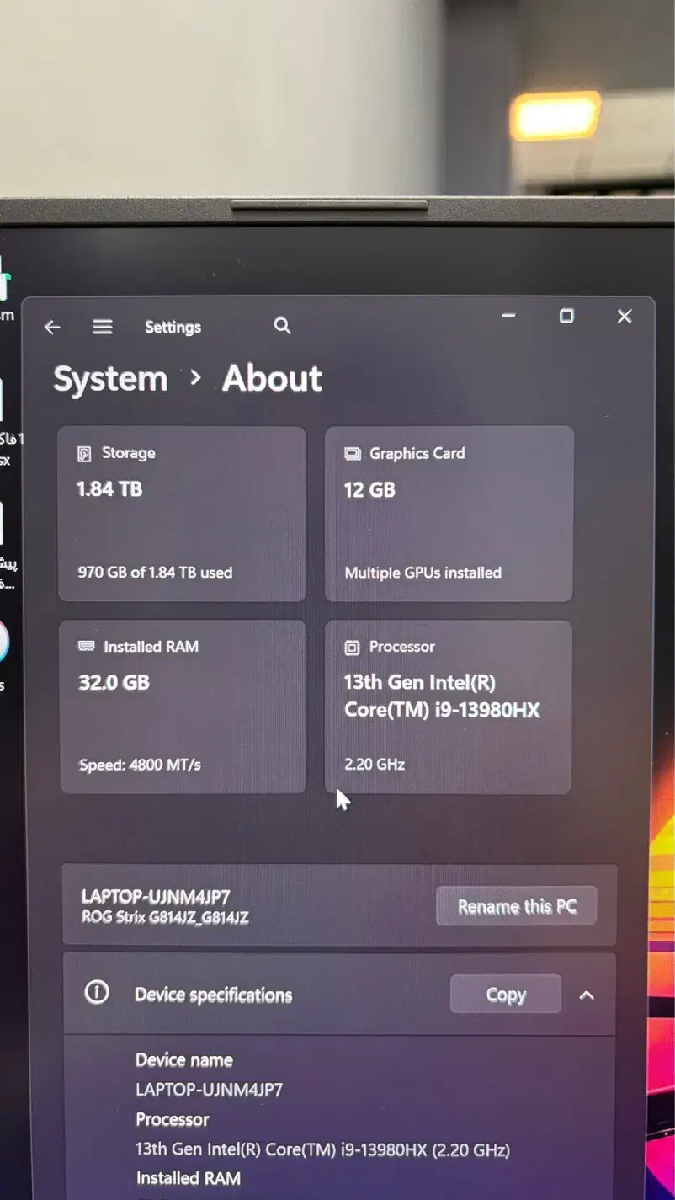
Task: Select the Multiple GPUs installed text
Action: [x=423, y=573]
